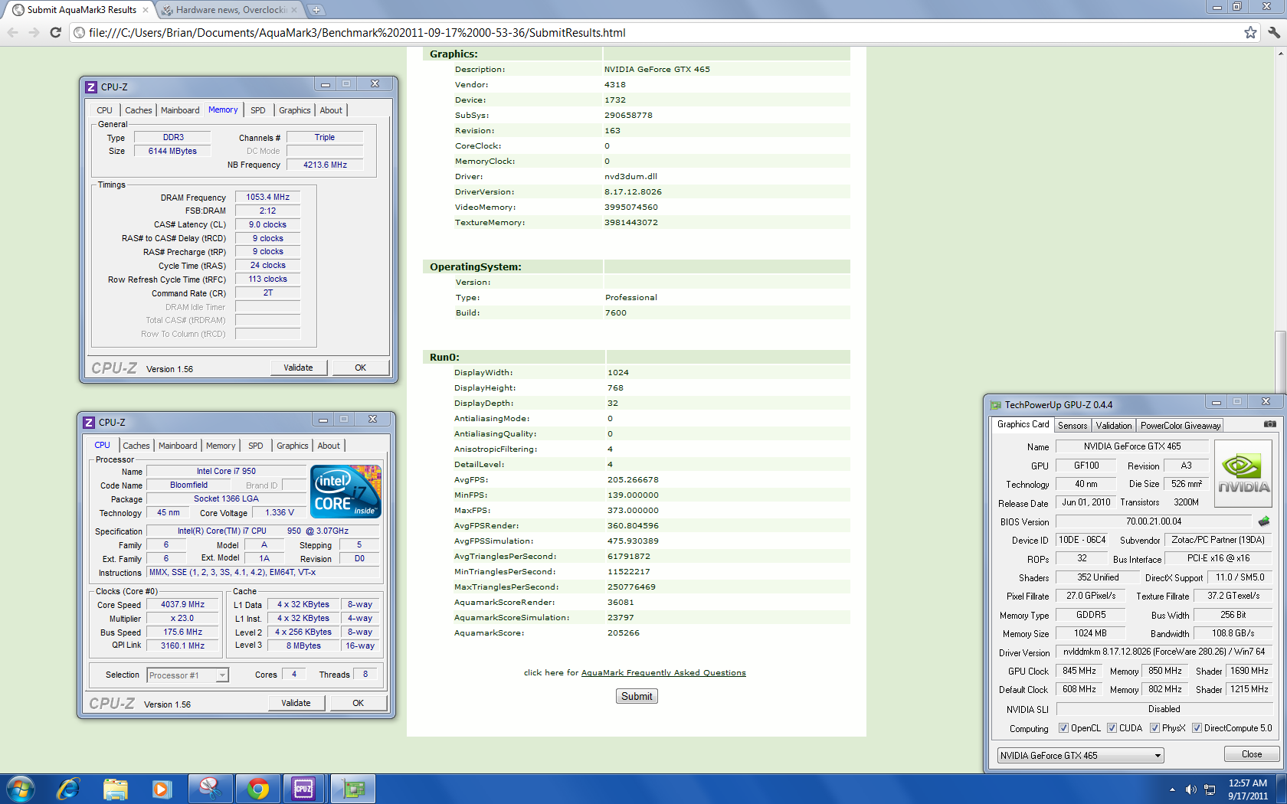Open Graphics tab in lower CPU-Z

tap(293, 446)
